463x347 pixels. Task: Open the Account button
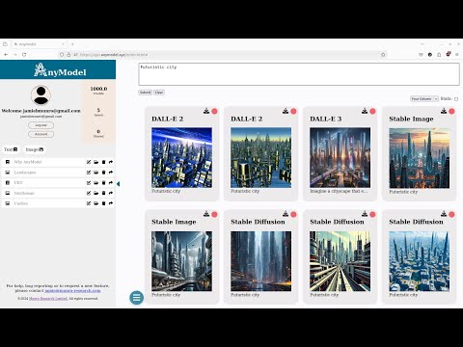click(41, 134)
